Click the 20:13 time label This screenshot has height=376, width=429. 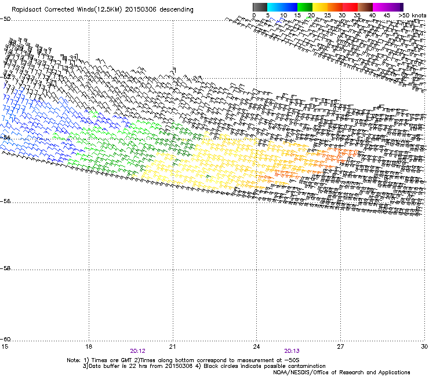pyautogui.click(x=292, y=351)
